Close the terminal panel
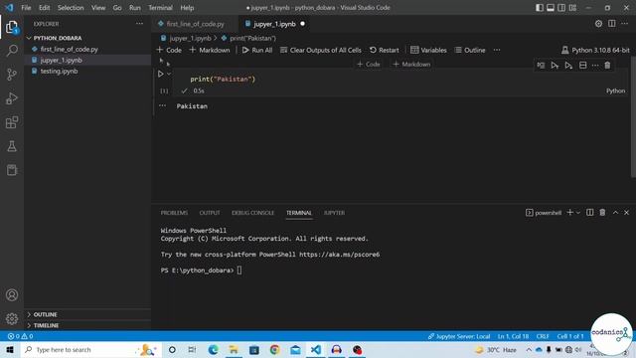Viewport: 636px width, 358px height. [x=626, y=213]
